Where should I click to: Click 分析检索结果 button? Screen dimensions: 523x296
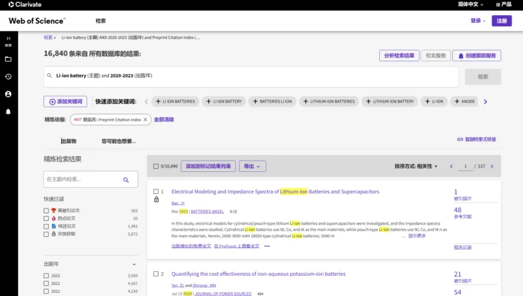(399, 55)
